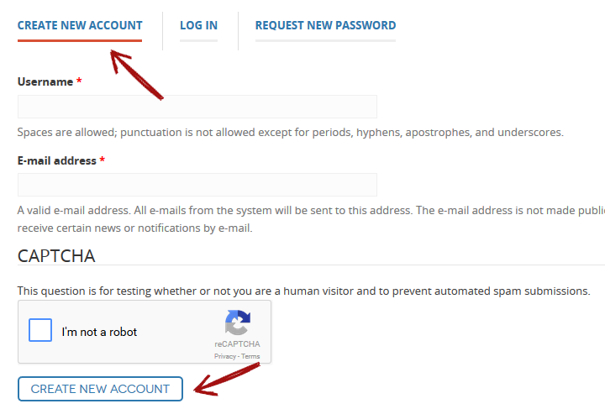Screen dimensions: 605x409
Task: Focus the E-mail address input field
Action: [197, 185]
